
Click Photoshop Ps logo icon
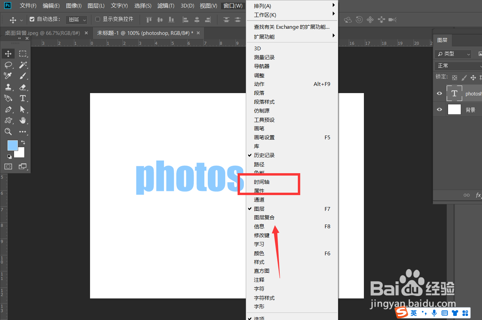8,5
